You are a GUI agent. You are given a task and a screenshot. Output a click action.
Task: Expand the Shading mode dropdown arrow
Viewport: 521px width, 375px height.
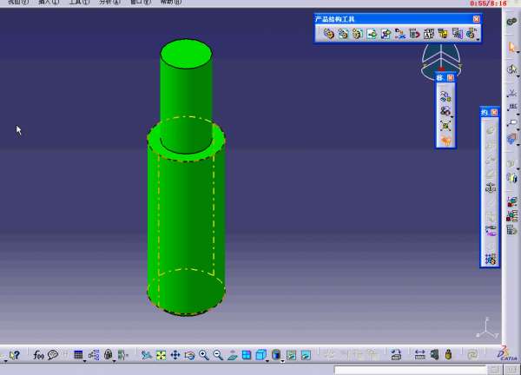point(282,361)
